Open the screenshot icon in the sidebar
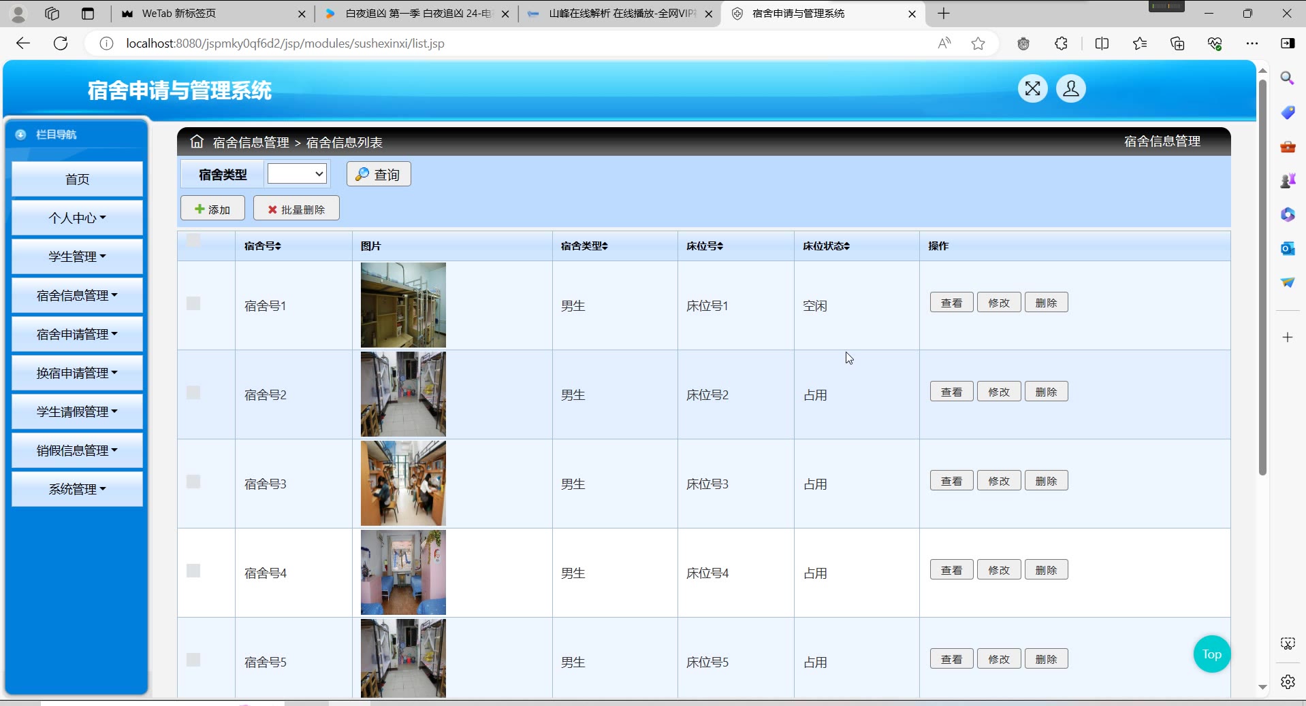 click(x=1287, y=643)
